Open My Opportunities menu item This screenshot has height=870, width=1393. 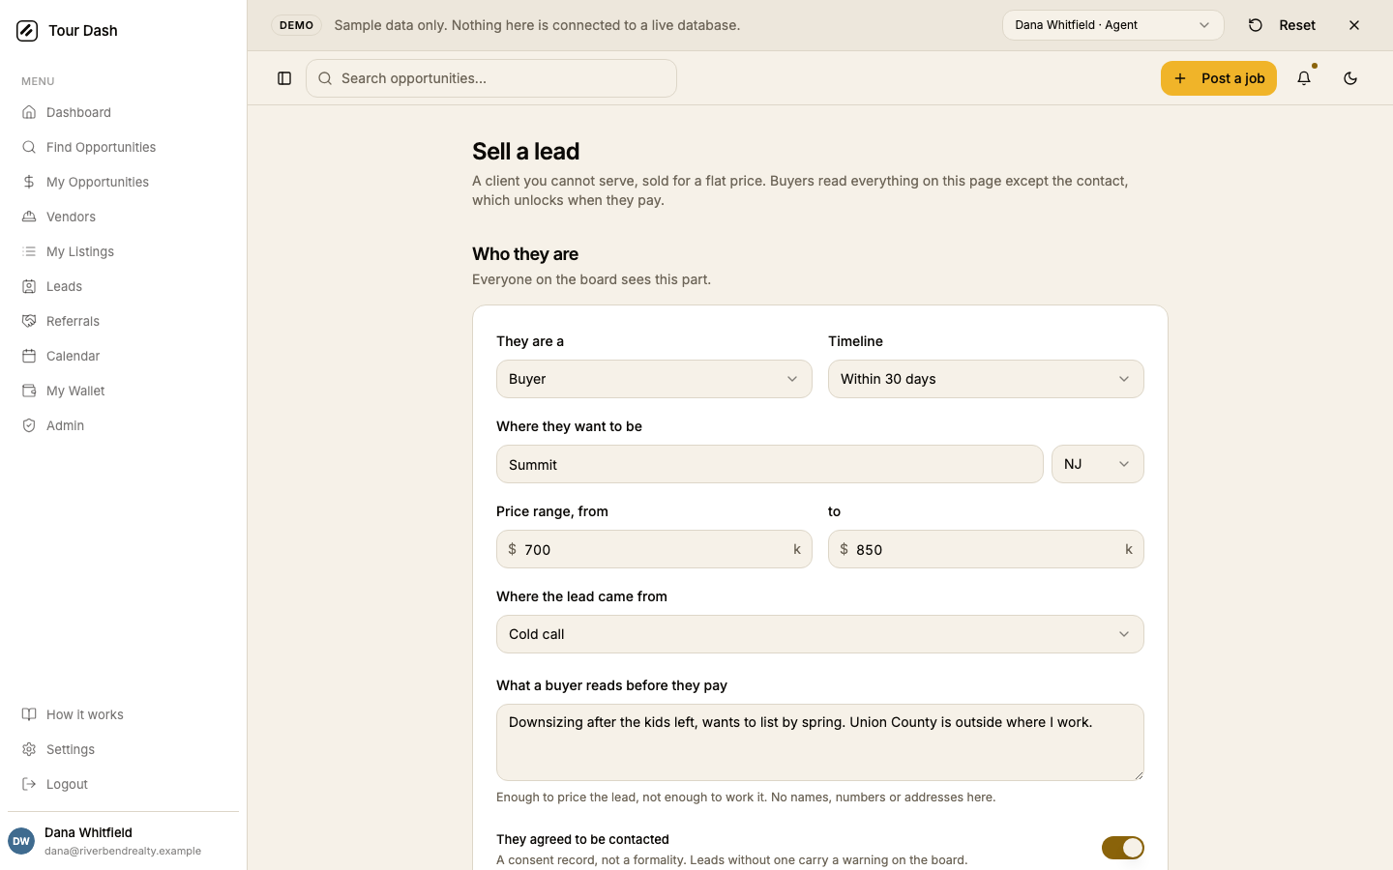(x=124, y=182)
